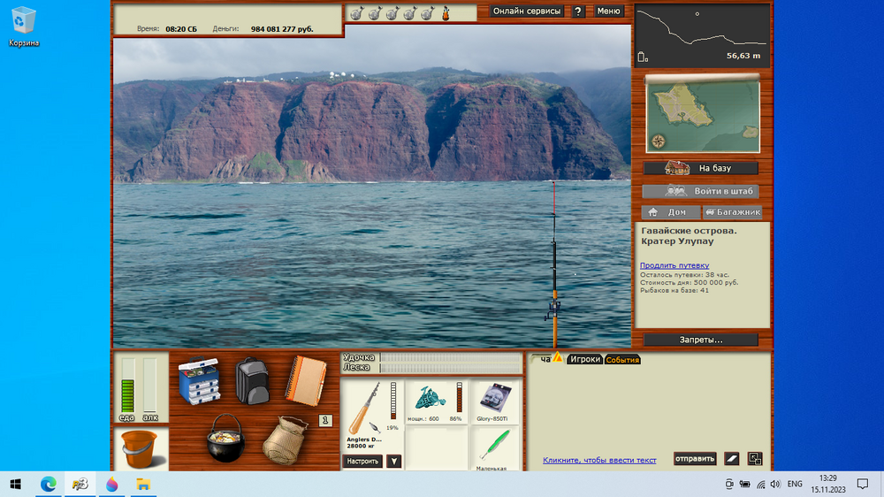Screen dimensions: 884x497
Task: Click the Удочка tension bar
Action: pos(451,357)
